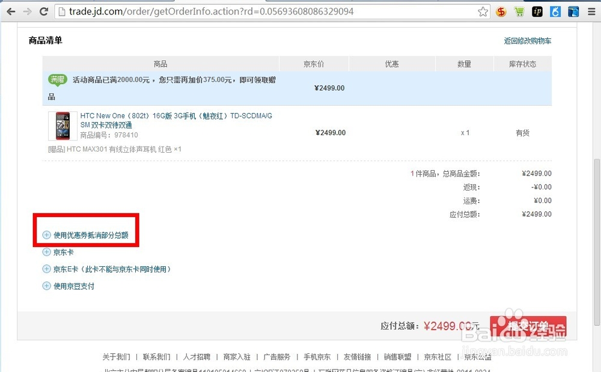Open the Chrome hamburger menu
Screen dimensions: 601x372
coord(591,11)
